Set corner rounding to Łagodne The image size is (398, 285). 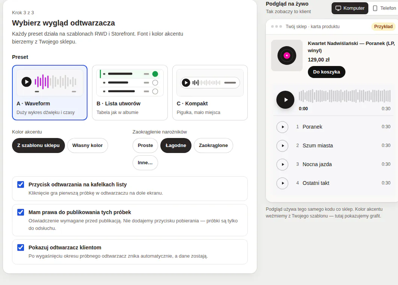coord(176,145)
